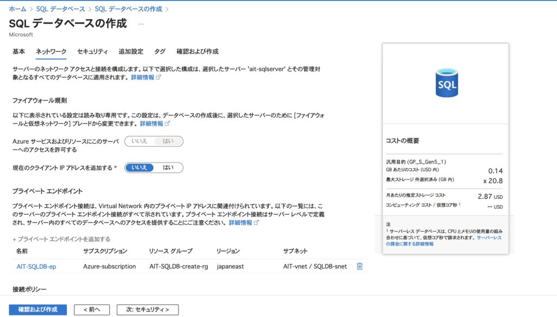Click the サブスクリプション column header
557x317 pixels.
(x=105, y=251)
